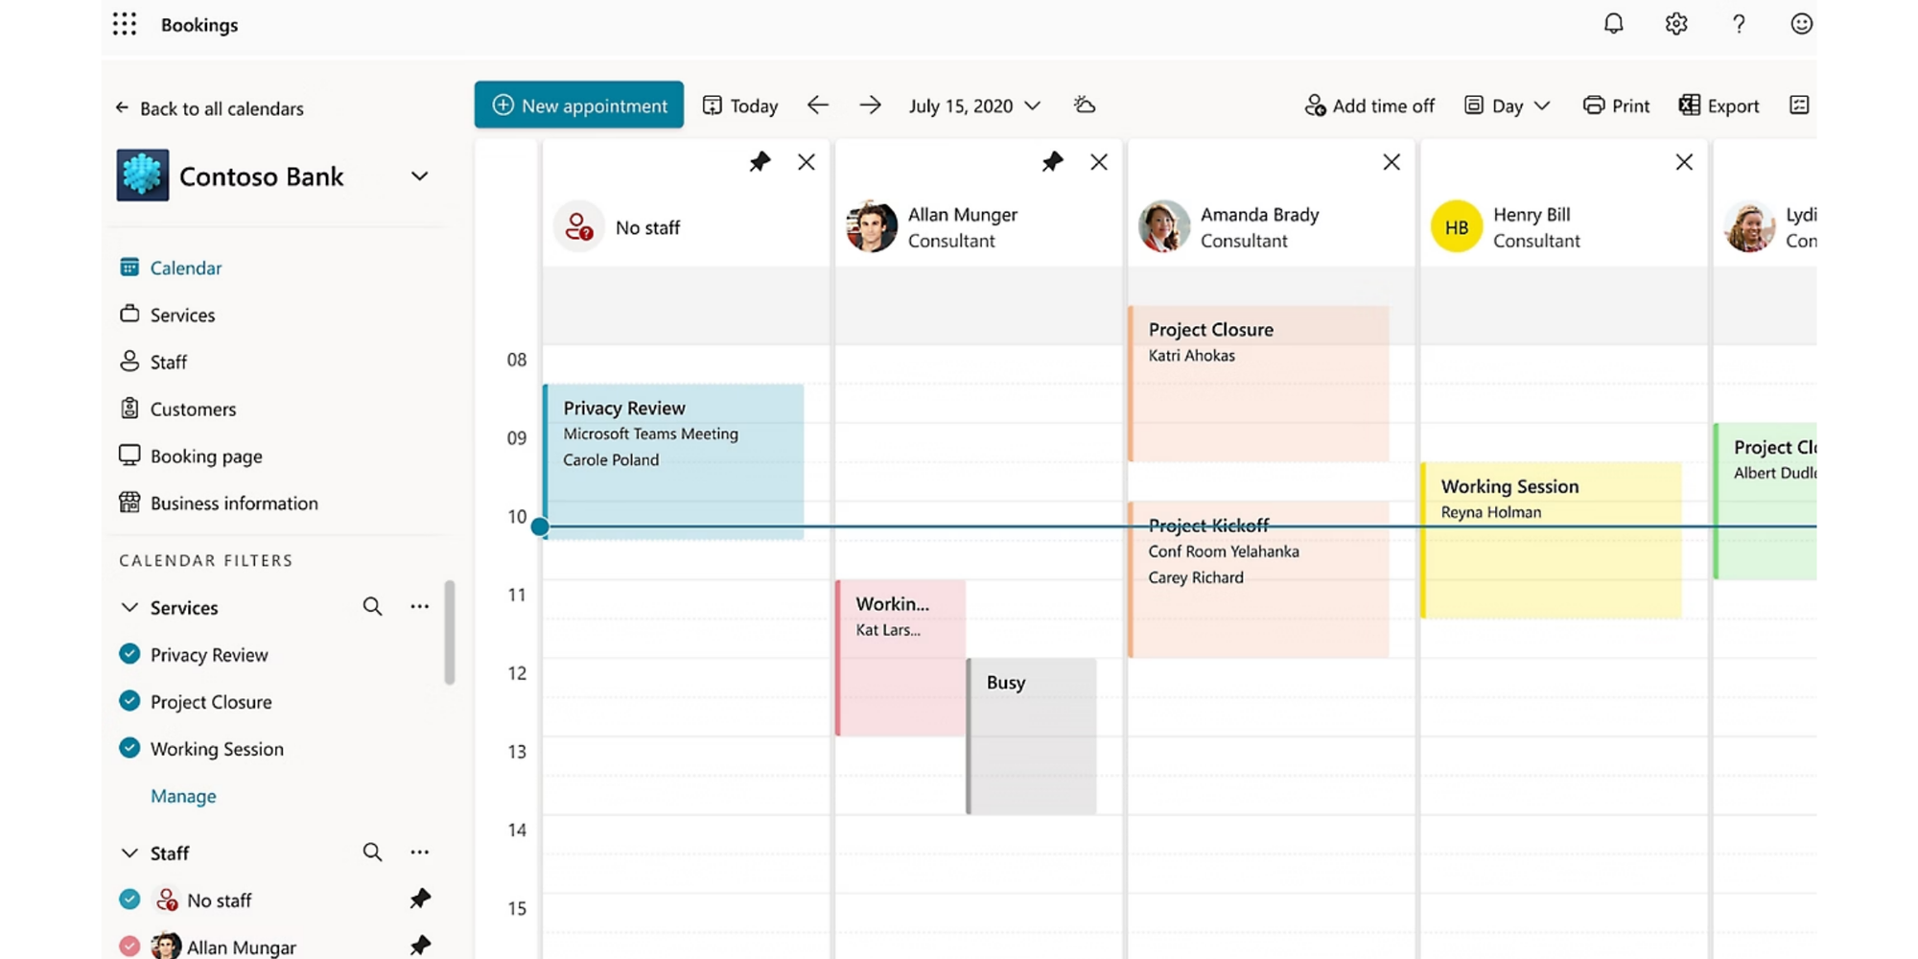
Task: Open the Albert Dudl Project Closure appointment
Action: pos(1766,501)
